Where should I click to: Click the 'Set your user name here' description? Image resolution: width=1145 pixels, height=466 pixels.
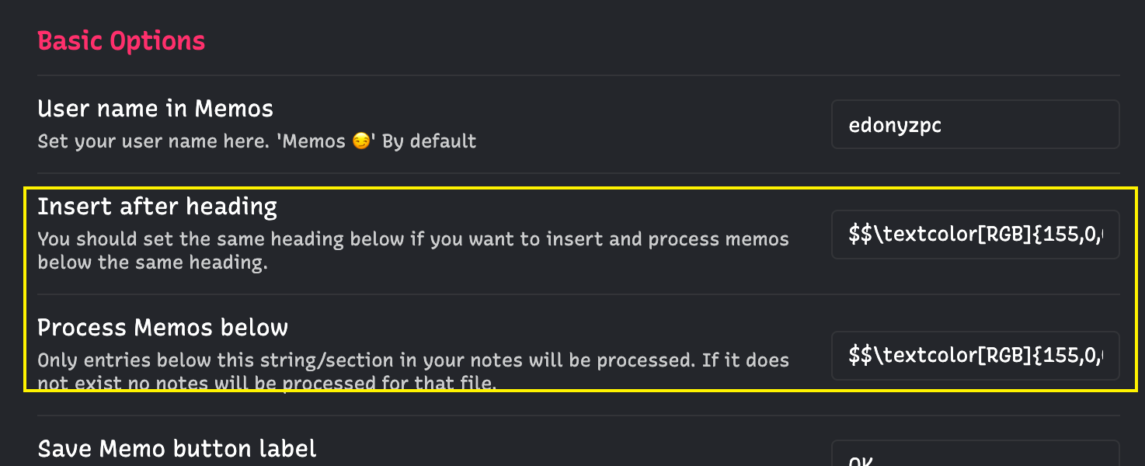[257, 141]
